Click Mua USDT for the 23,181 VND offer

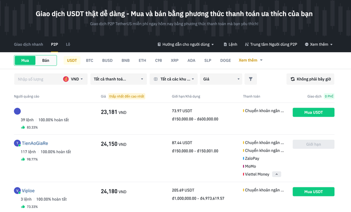click(313, 112)
